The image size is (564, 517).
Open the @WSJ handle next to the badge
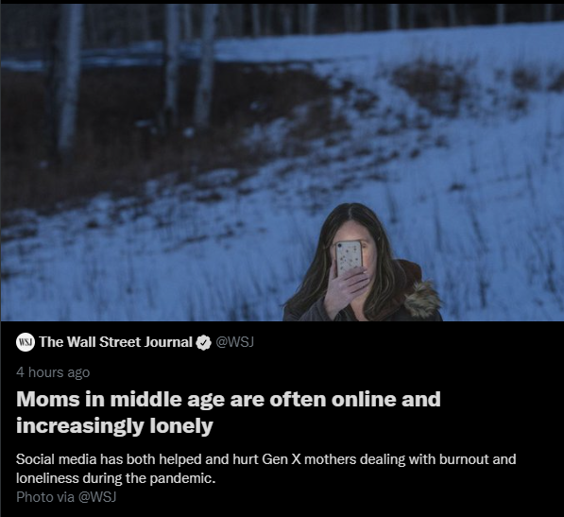[235, 342]
